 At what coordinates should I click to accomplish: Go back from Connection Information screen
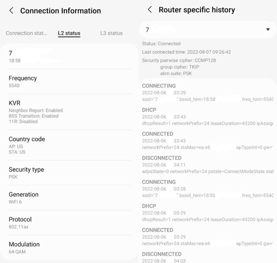[11, 11]
